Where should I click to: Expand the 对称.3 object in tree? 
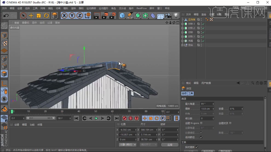pos(183,24)
